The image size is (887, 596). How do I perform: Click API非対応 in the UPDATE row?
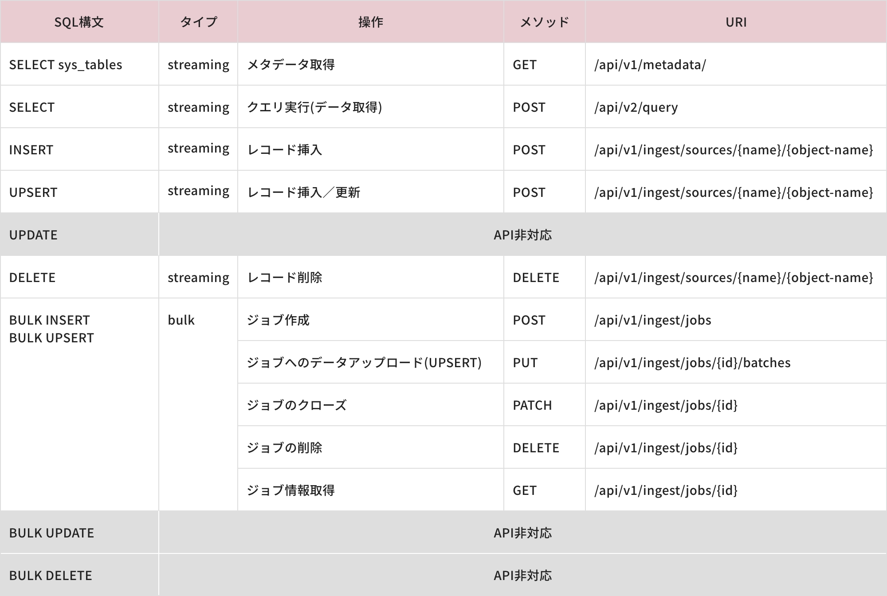click(x=522, y=235)
